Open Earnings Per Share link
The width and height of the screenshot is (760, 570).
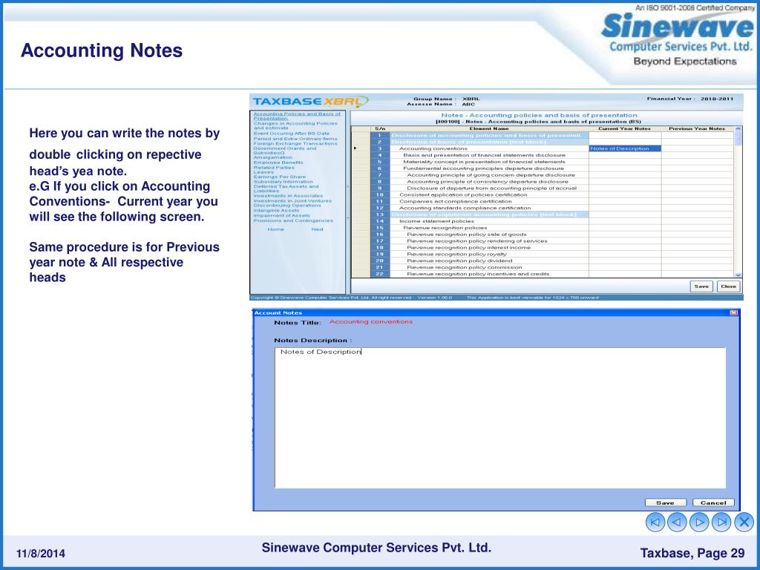[x=280, y=177]
